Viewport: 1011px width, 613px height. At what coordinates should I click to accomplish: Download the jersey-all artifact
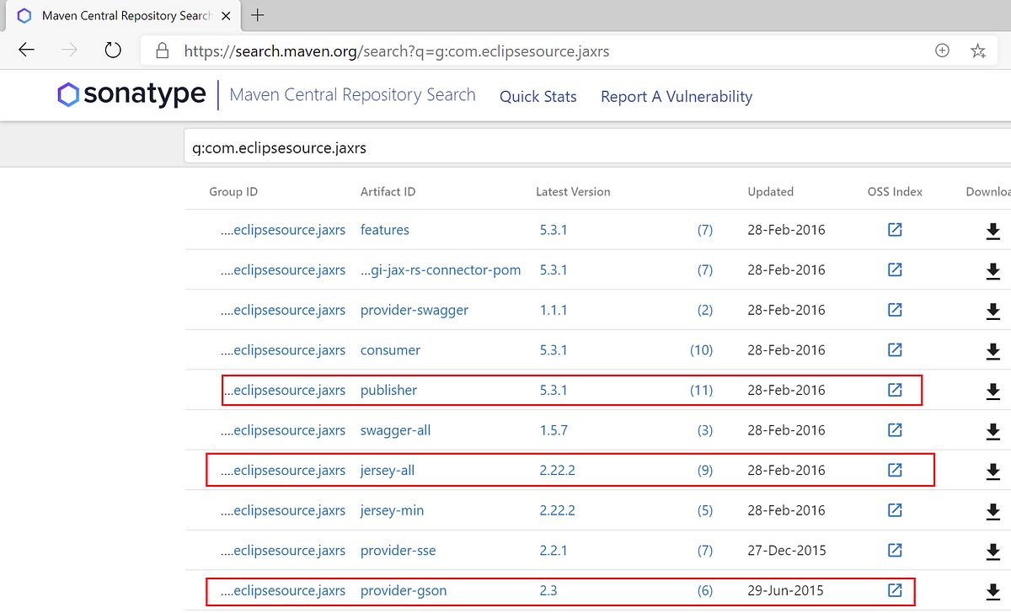pos(992,471)
